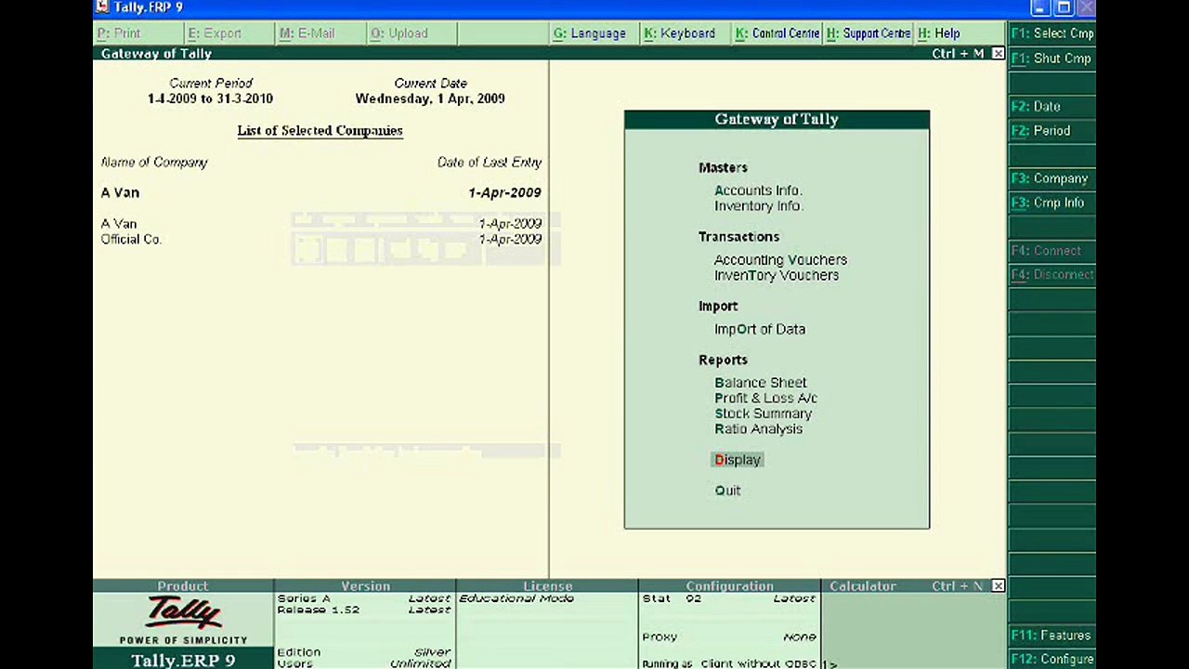Viewport: 1189px width, 669px height.
Task: Click the Official Co. date 1-Apr-2009
Action: click(510, 240)
